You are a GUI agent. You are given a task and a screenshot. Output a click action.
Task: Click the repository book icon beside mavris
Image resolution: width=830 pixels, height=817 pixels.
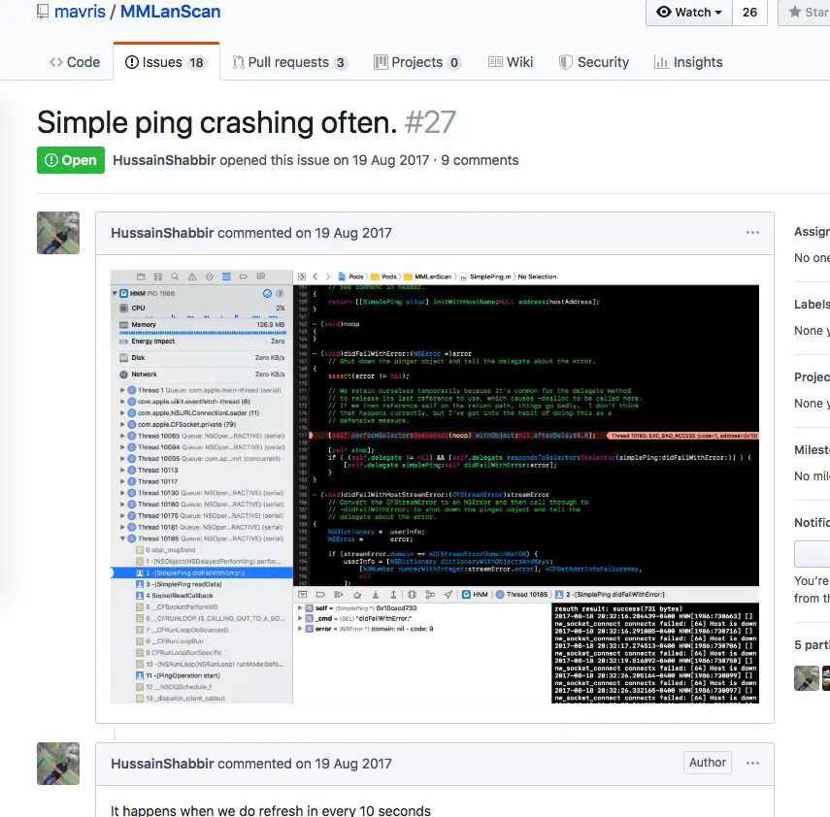tap(43, 11)
